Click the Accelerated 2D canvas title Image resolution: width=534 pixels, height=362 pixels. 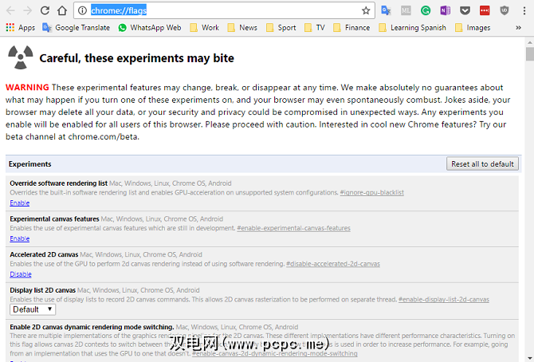coord(44,254)
